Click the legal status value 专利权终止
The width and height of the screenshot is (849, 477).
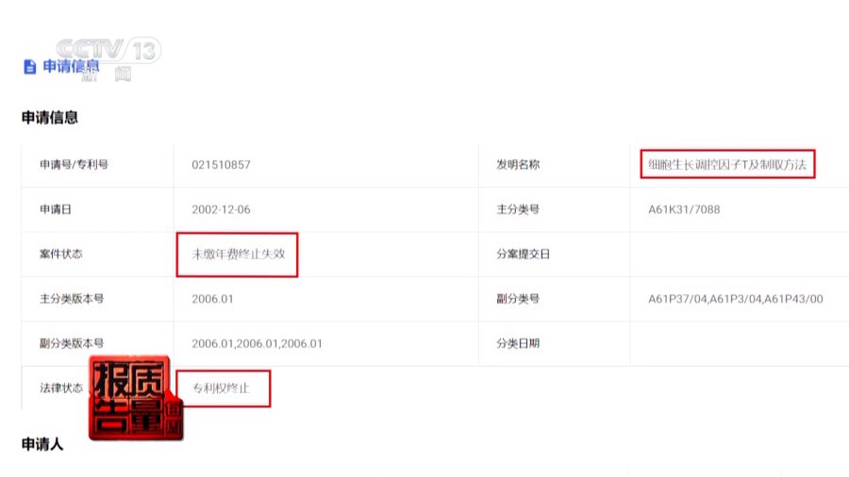pos(222,387)
